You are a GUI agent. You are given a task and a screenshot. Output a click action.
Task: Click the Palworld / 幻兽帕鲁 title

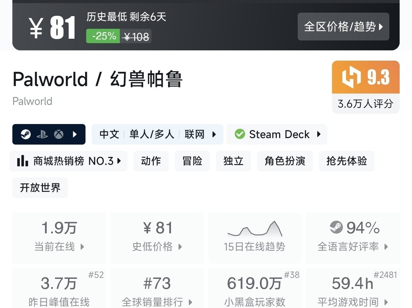point(97,79)
